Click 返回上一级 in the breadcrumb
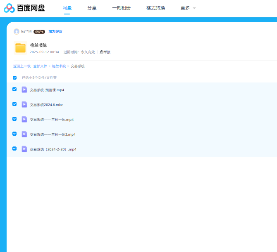Image resolution: width=277 pixels, height=252 pixels. [x=21, y=66]
